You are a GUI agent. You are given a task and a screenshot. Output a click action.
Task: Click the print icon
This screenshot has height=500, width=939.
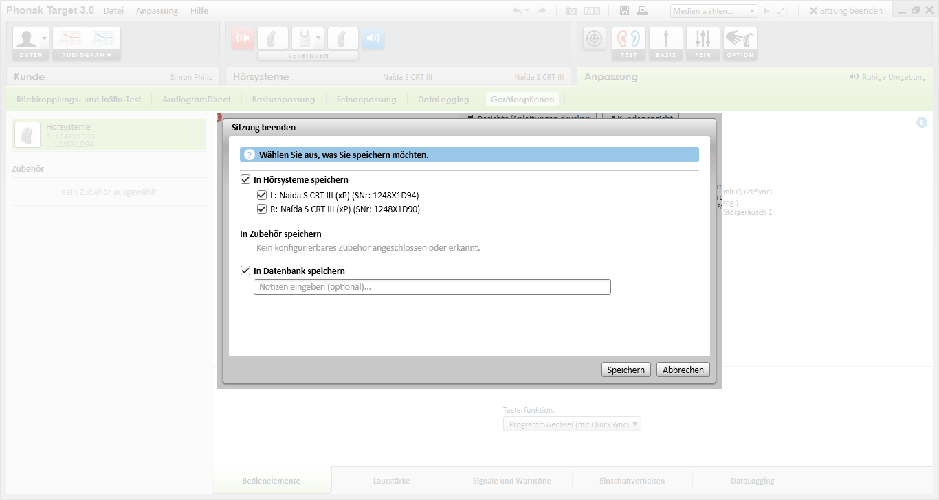coord(642,10)
